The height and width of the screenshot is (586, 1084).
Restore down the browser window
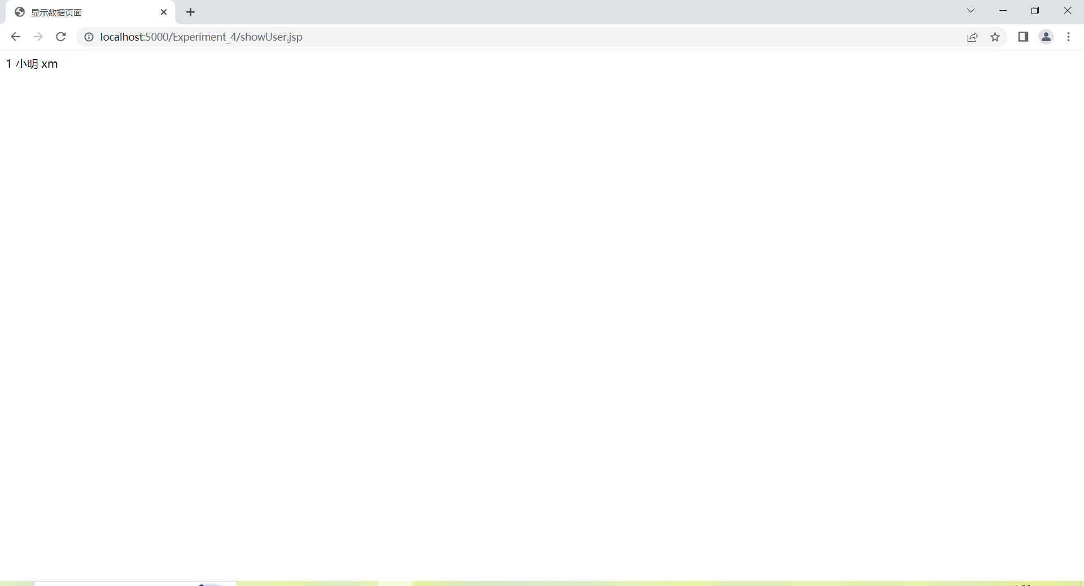point(1035,11)
